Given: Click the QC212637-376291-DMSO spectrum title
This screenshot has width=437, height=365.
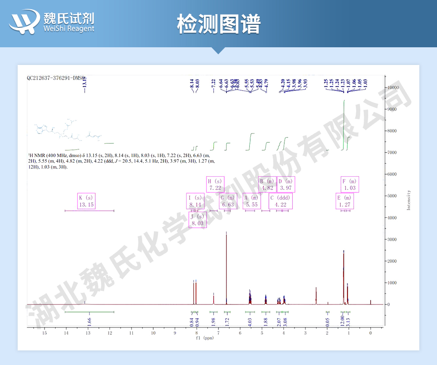Looking at the screenshot, I should click(56, 77).
